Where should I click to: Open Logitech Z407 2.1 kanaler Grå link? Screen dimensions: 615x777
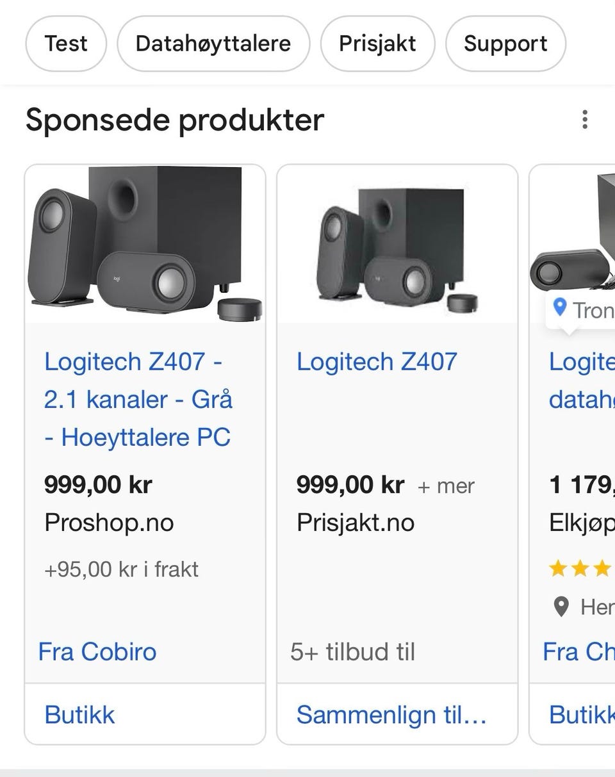coord(138,399)
